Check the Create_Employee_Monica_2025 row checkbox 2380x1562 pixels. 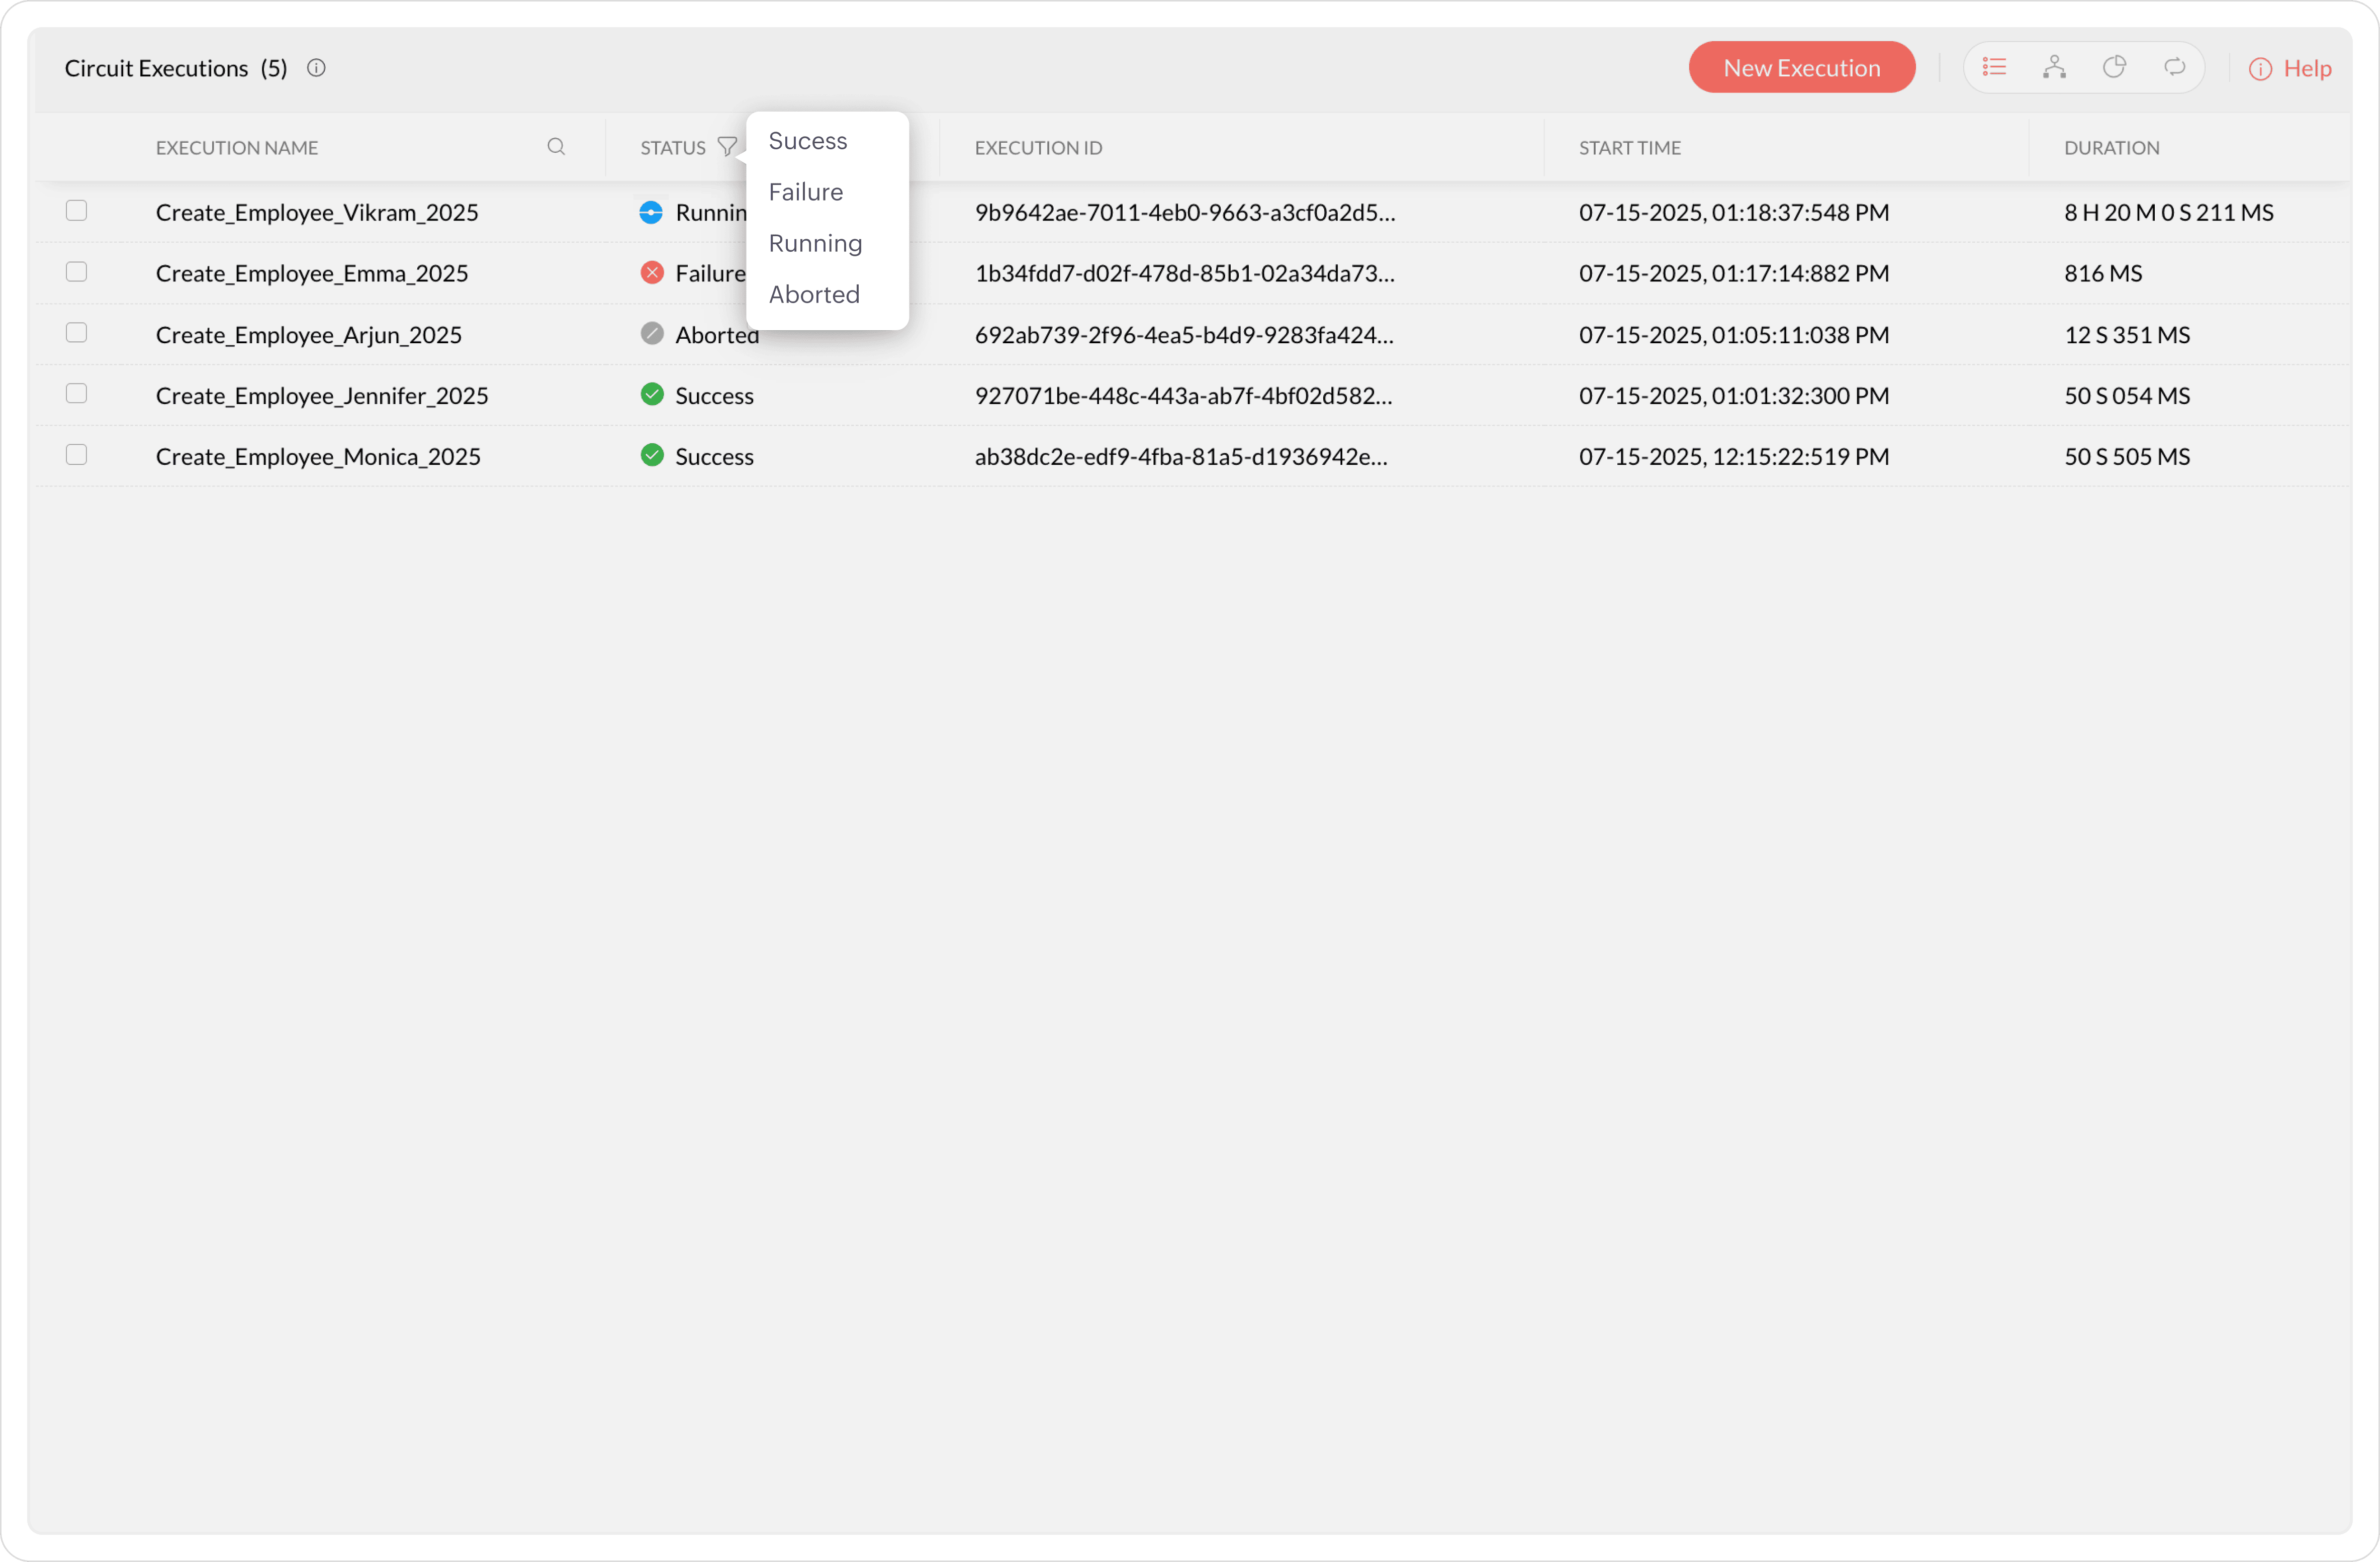[76, 455]
